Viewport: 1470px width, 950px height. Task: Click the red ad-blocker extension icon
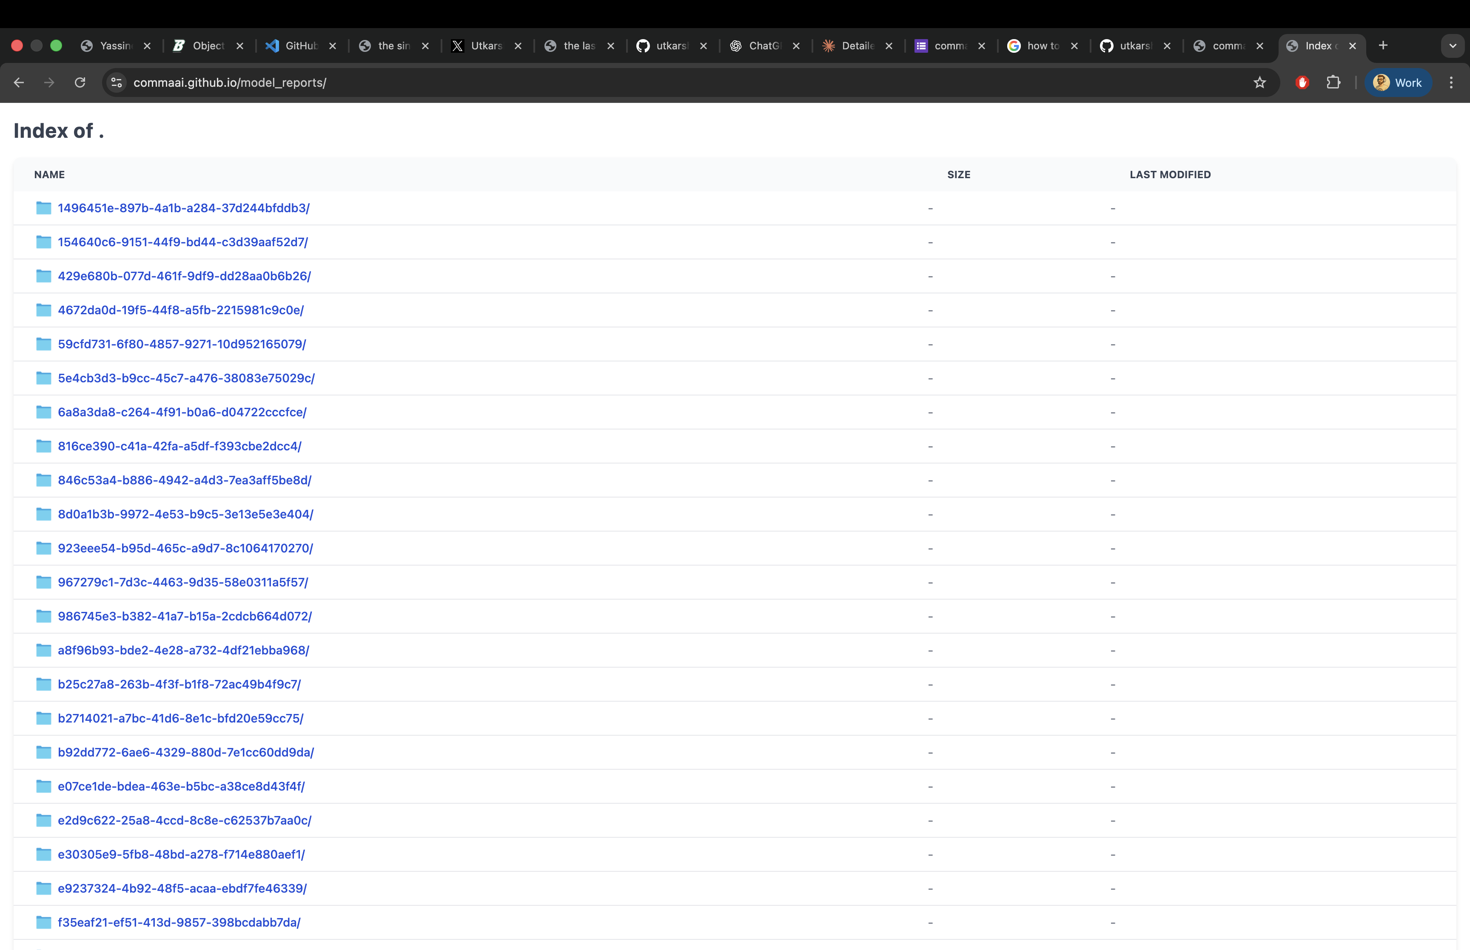[1302, 82]
